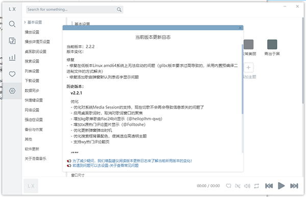Skip to the previous track
This screenshot has height=197, width=306.
pyautogui.click(x=269, y=186)
